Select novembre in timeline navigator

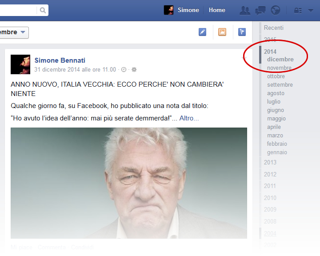279,68
